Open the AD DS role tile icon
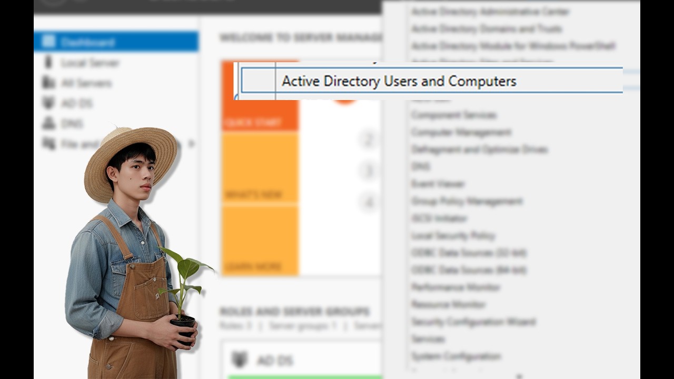 coord(240,360)
